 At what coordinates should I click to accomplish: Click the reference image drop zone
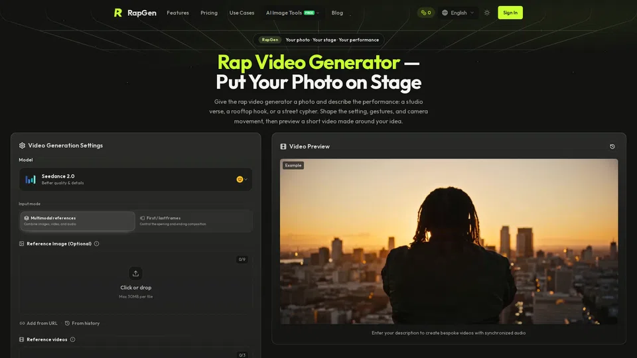tap(135, 283)
